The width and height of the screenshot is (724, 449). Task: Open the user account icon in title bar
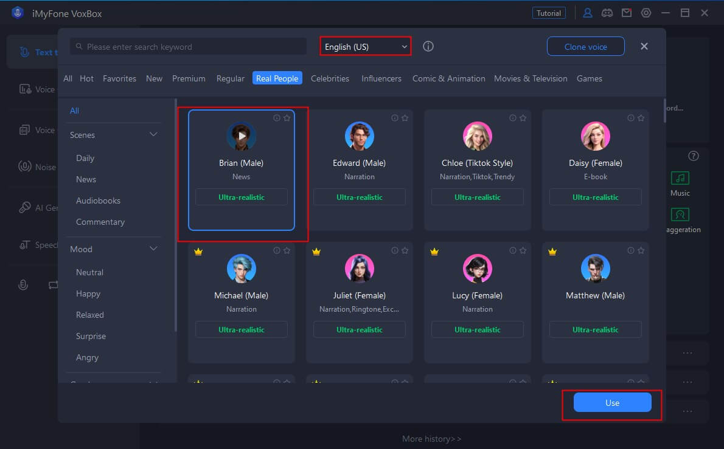(x=587, y=13)
